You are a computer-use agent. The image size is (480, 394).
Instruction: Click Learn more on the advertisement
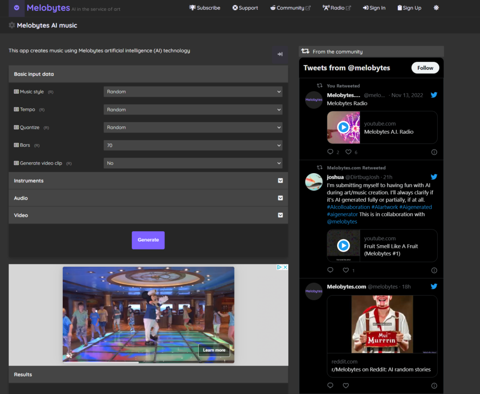point(214,350)
